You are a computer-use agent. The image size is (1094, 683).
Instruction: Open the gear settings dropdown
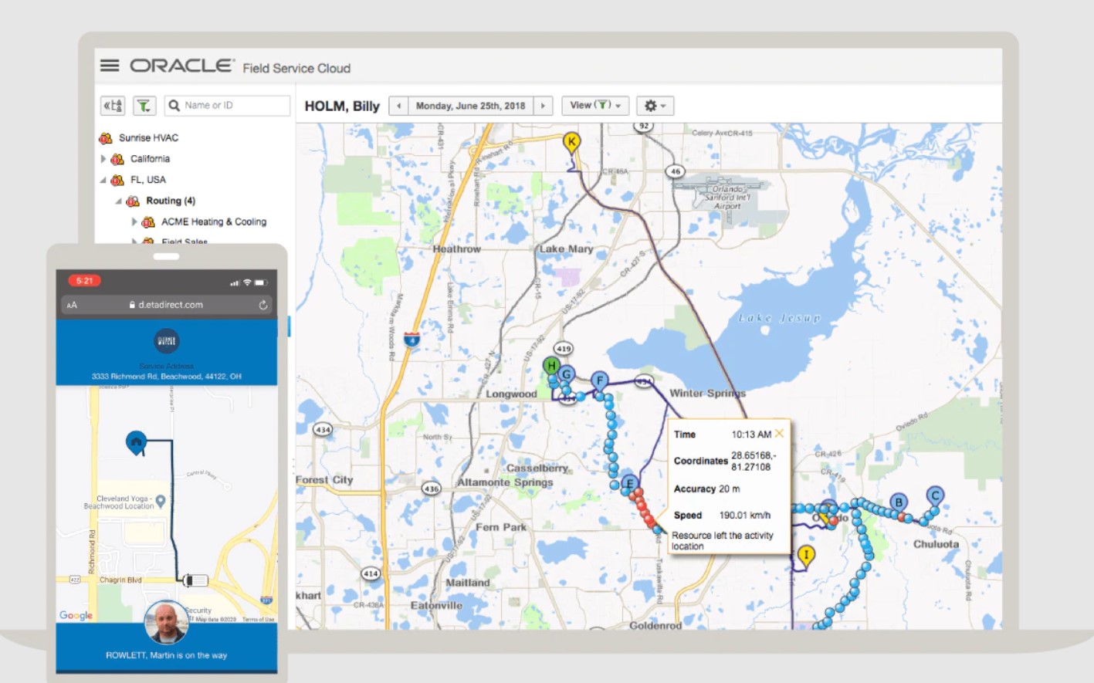(655, 106)
